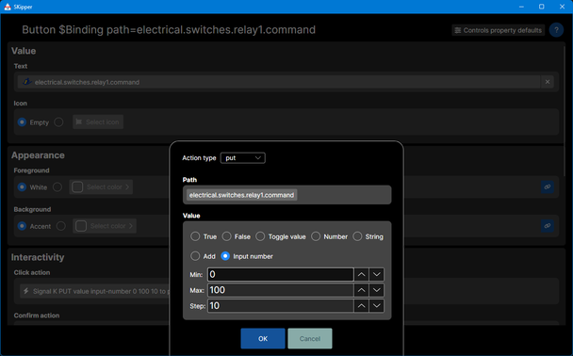The height and width of the screenshot is (356, 573).
Task: Click the Path field electrical.switches.relay1.command
Action: pyautogui.click(x=286, y=195)
